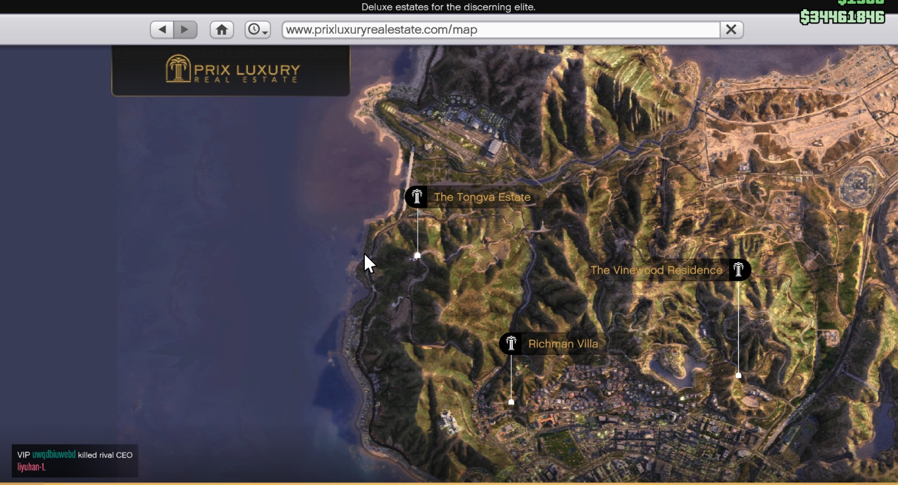The width and height of the screenshot is (898, 485).
Task: Click The Tongva Estate map pin
Action: pos(417,256)
